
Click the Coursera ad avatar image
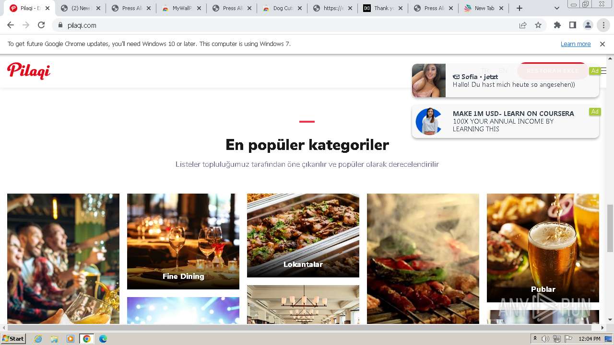[429, 121]
